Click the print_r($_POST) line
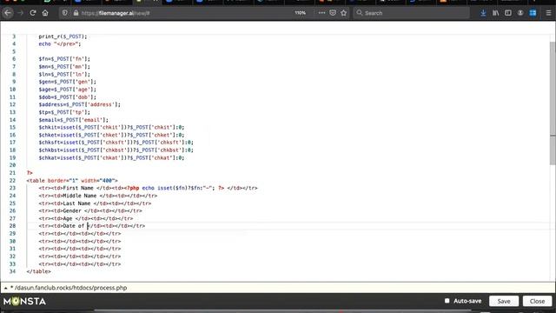The width and height of the screenshot is (556, 313). (63, 37)
